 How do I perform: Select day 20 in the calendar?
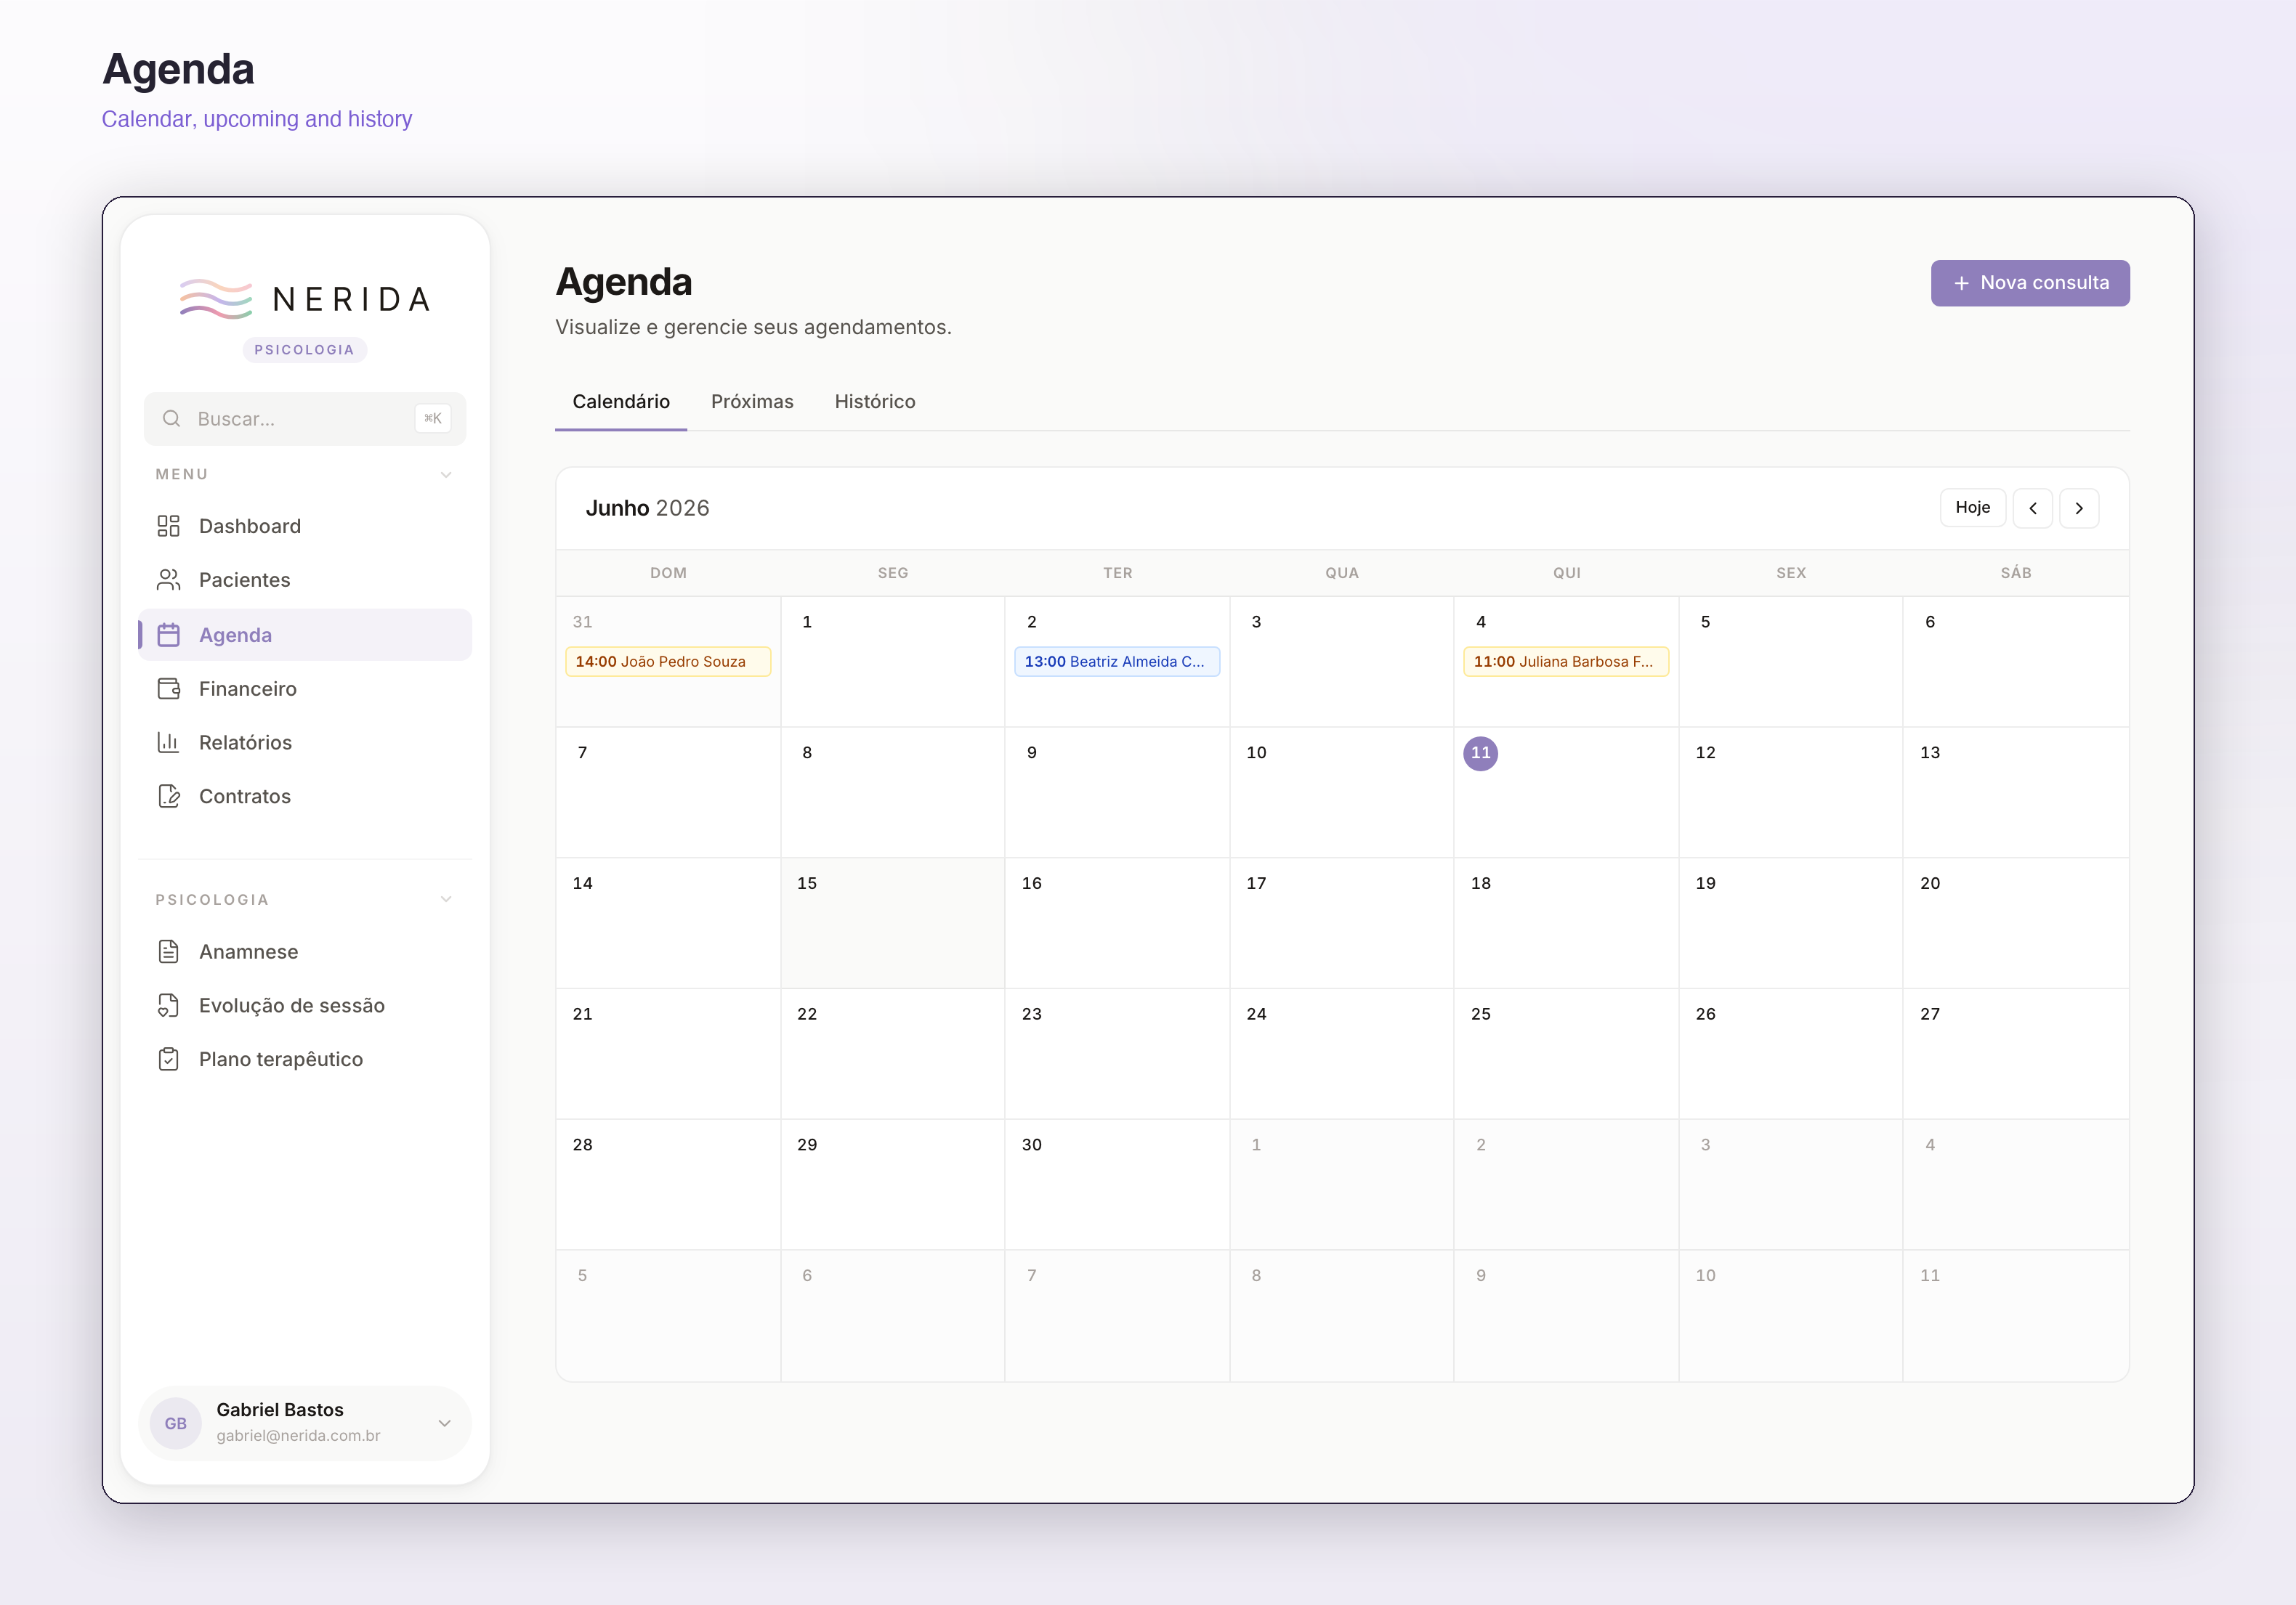coord(2015,922)
